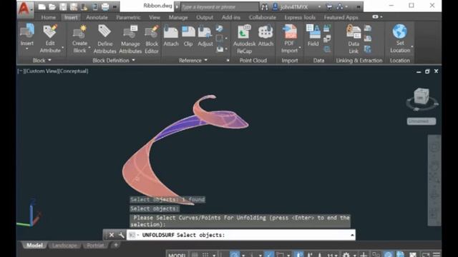The width and height of the screenshot is (458, 257).
Task: Switch to the View ribbon tab
Action: (155, 17)
